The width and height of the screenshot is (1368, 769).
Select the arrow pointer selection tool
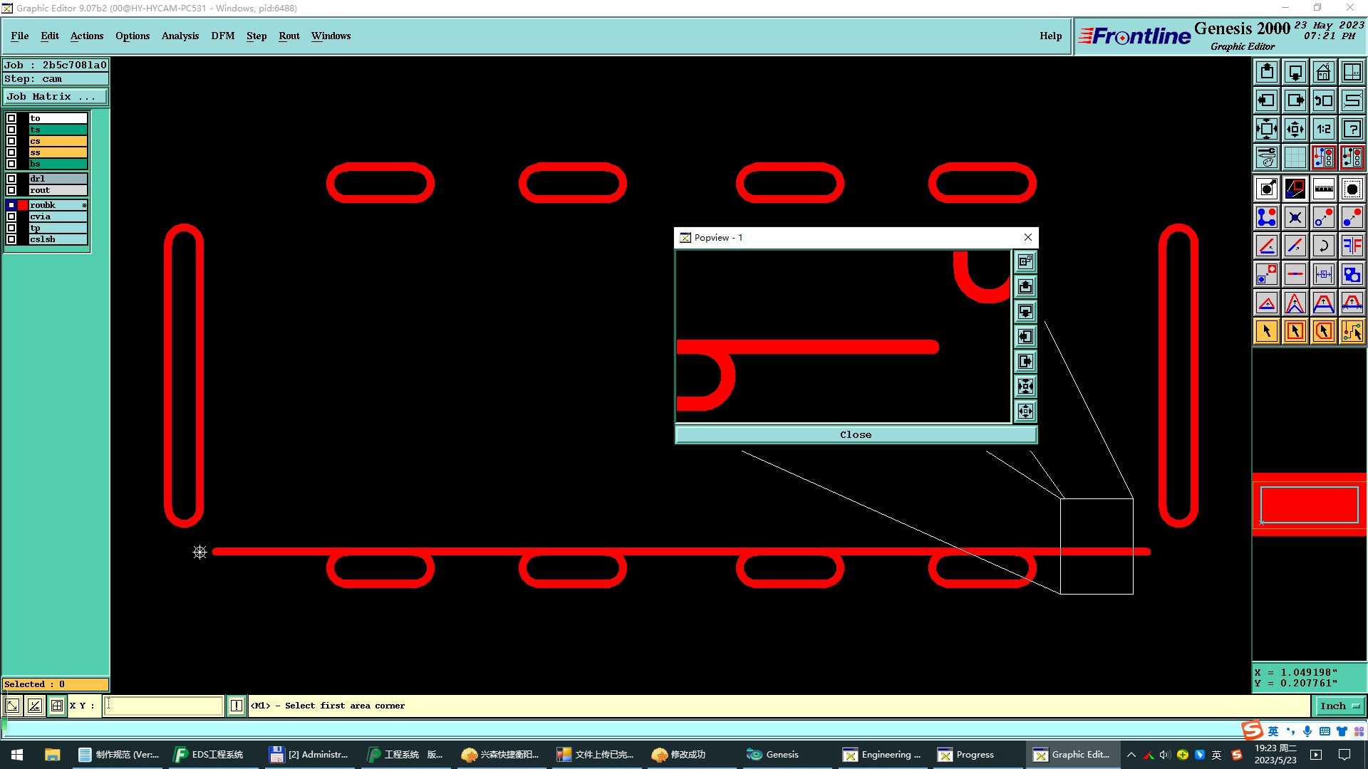(1267, 331)
